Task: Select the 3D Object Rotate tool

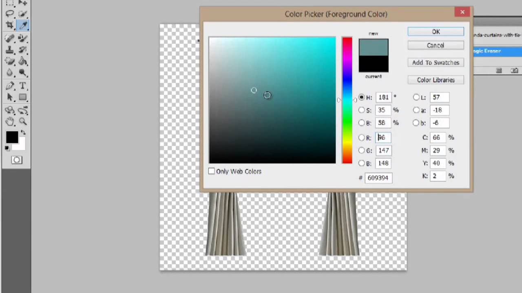Action: 10,110
